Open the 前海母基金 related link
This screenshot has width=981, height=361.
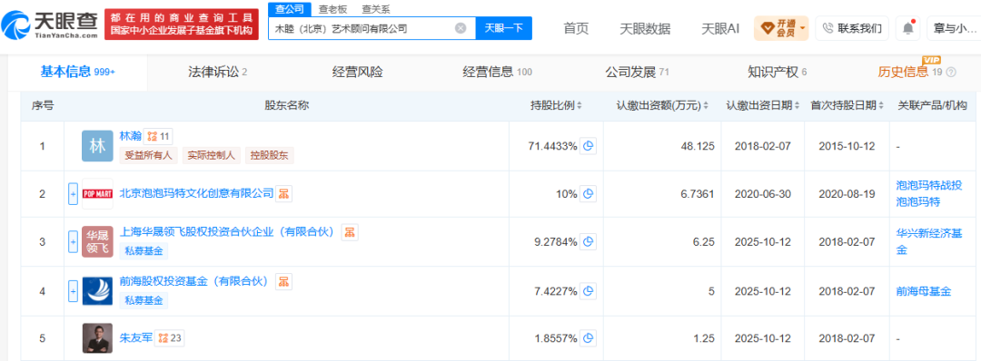[x=924, y=290]
